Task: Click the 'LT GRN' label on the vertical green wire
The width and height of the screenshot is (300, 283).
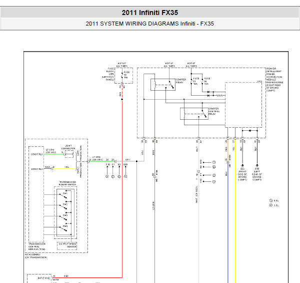Action: tap(153, 205)
